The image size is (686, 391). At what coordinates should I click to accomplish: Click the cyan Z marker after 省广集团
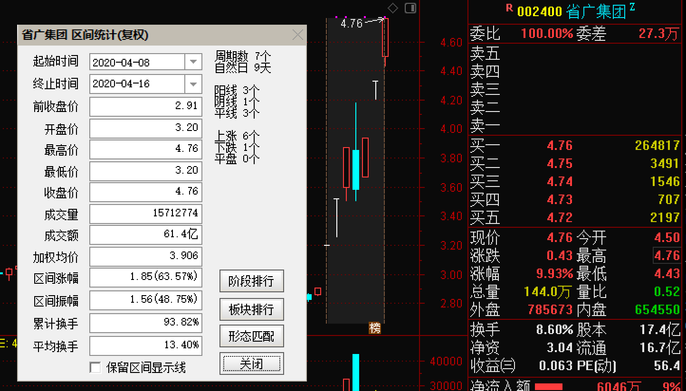(632, 6)
